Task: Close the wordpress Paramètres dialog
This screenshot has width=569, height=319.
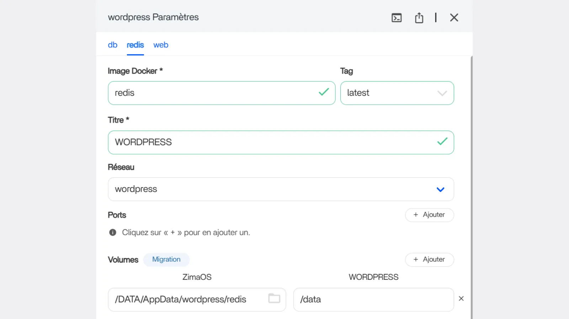Action: pyautogui.click(x=454, y=18)
